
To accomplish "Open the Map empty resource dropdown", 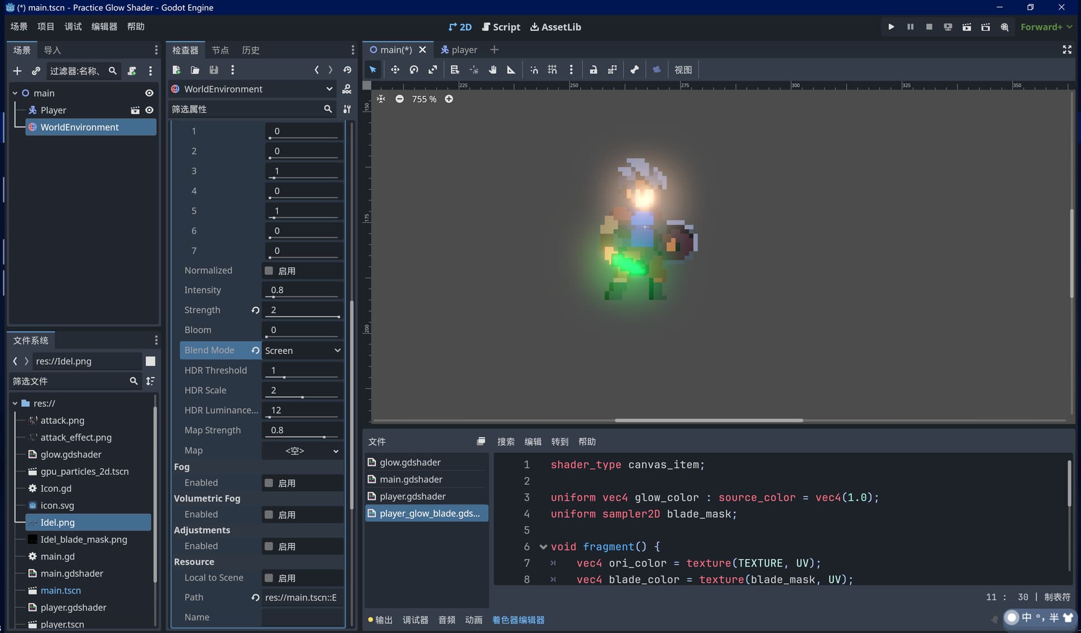I will (x=303, y=451).
